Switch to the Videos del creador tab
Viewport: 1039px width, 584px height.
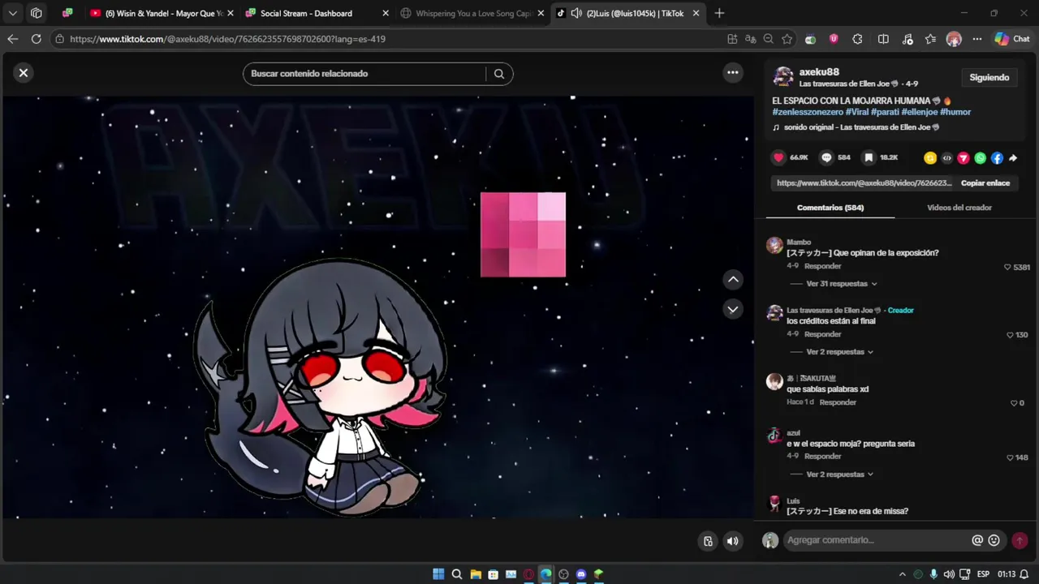point(959,208)
